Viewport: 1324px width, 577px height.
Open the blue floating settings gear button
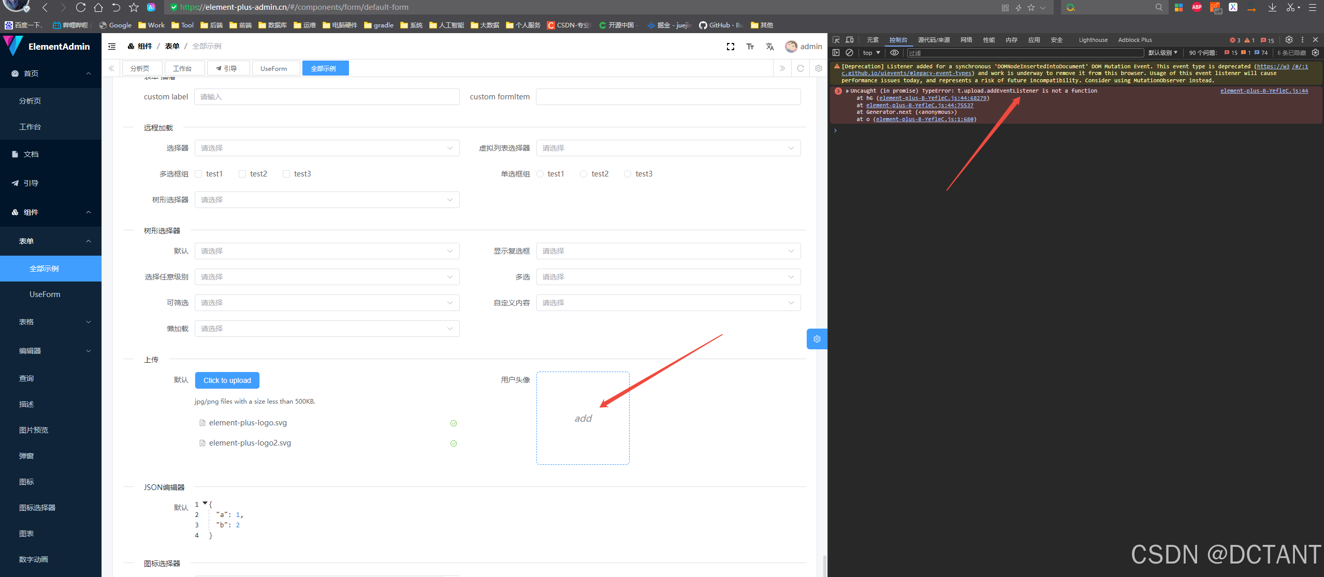[817, 339]
